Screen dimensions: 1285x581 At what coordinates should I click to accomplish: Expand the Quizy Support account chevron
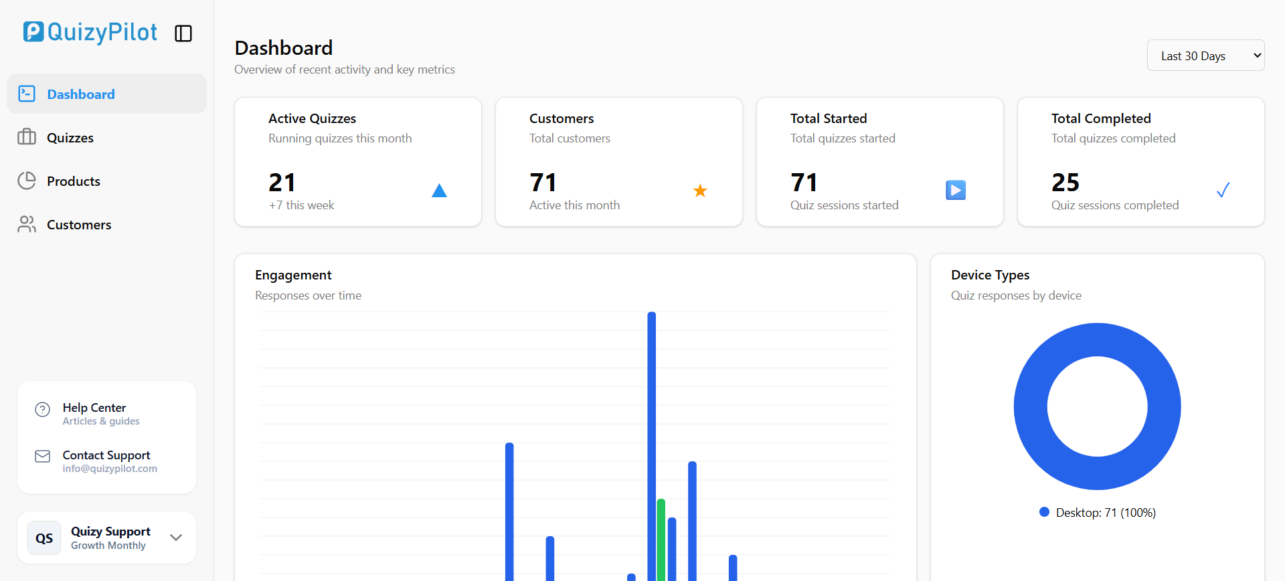tap(176, 538)
